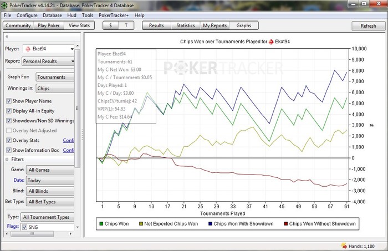Open the Help menu
The width and height of the screenshot is (388, 251).
tap(139, 16)
